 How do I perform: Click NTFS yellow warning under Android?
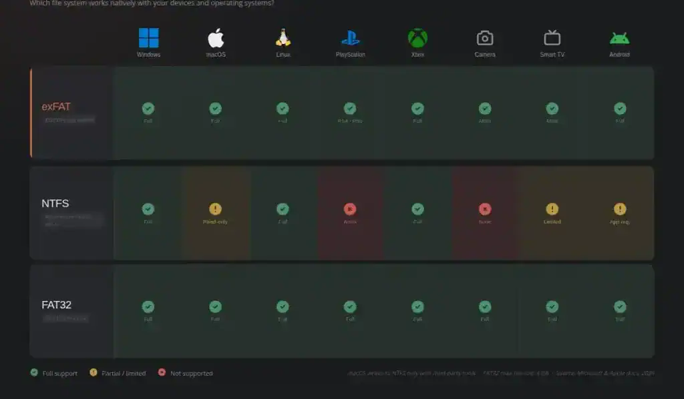click(x=620, y=209)
